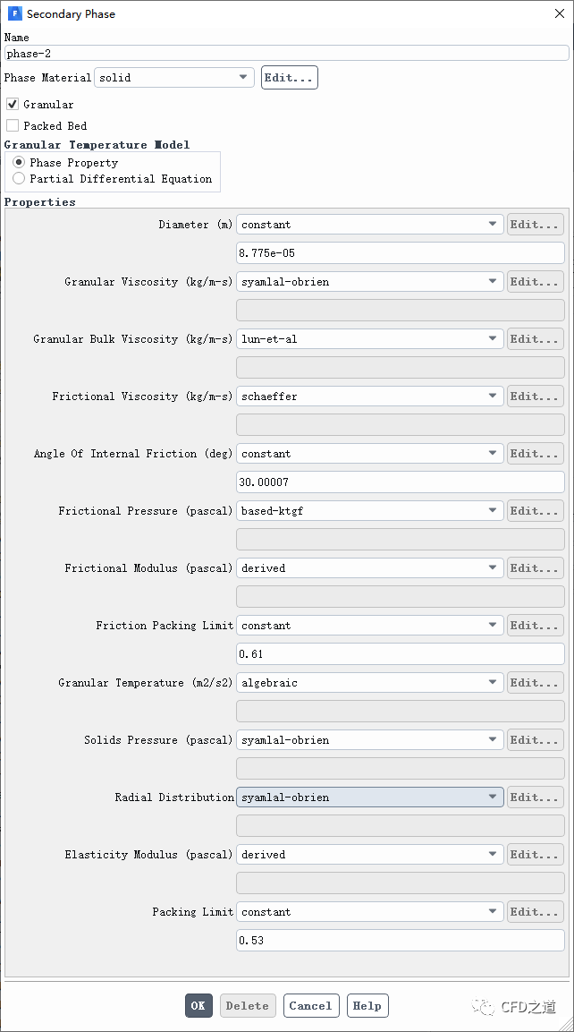Select Phase Property radio button
This screenshot has height=1032, width=574.
point(19,163)
